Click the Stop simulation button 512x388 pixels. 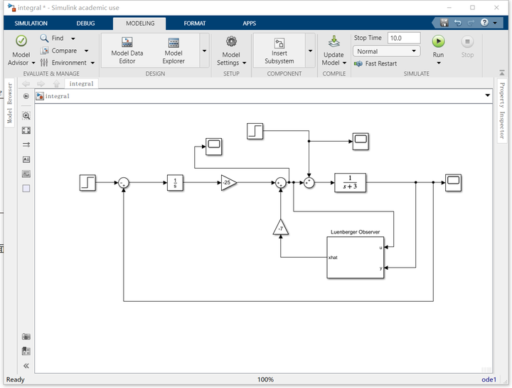(x=467, y=46)
